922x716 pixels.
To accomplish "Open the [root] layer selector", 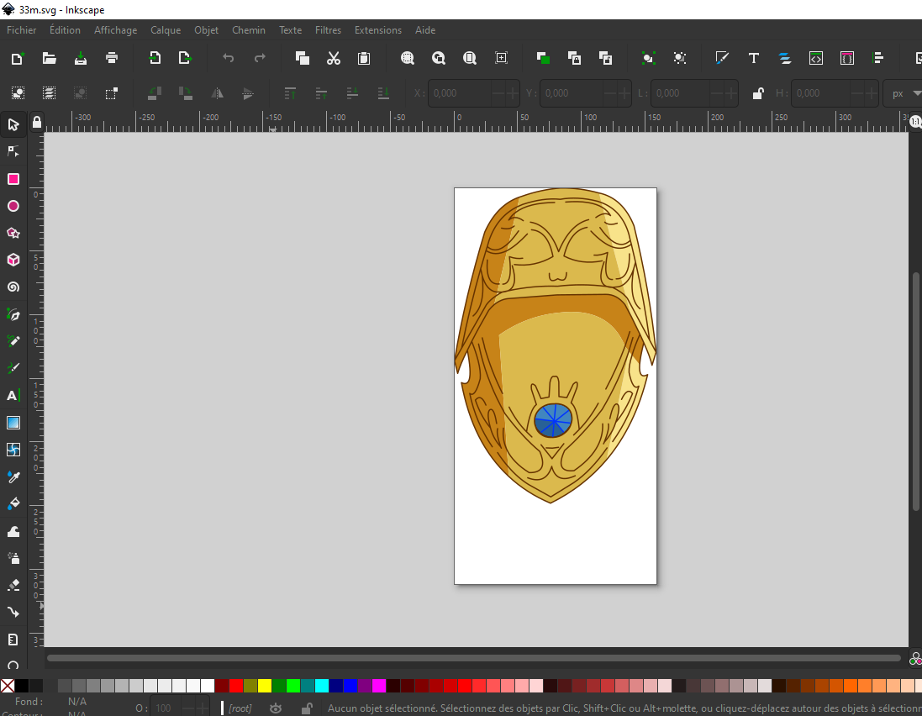I will [x=240, y=708].
